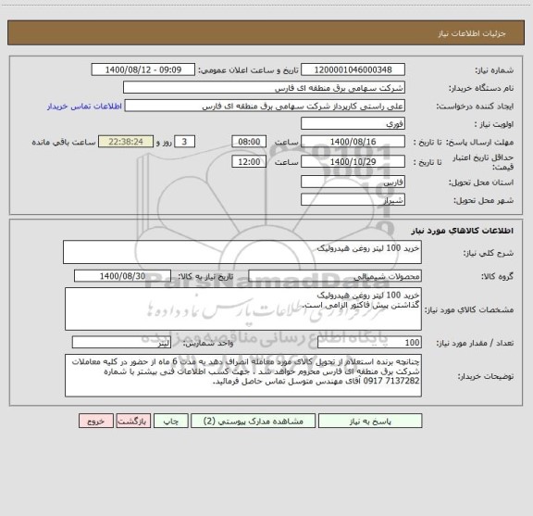Click the 'گروه کالا:' label
The width and height of the screenshot is (533, 516).
pyautogui.click(x=497, y=276)
